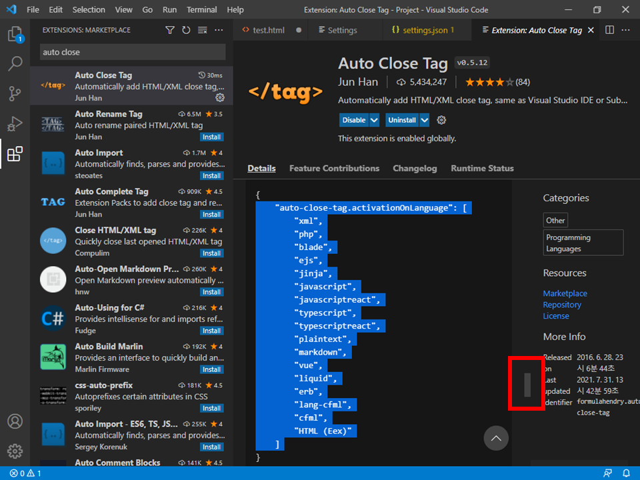Select the Details tab

point(261,168)
